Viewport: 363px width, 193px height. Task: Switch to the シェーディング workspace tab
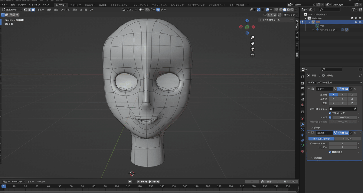(x=141, y=5)
